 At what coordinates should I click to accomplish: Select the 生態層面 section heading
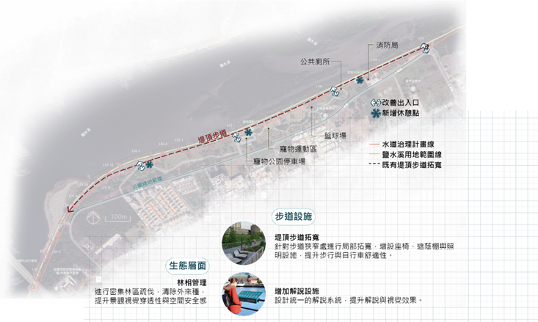click(x=186, y=265)
